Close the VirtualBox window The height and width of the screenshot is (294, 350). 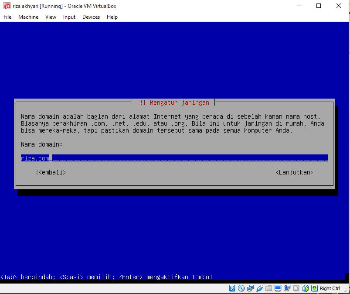[x=339, y=6]
